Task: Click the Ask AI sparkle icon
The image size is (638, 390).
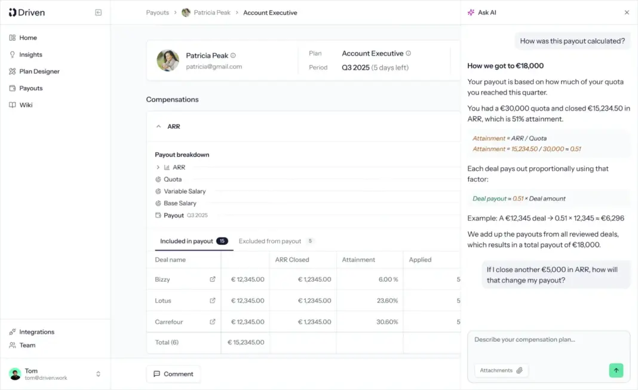Action: [471, 13]
